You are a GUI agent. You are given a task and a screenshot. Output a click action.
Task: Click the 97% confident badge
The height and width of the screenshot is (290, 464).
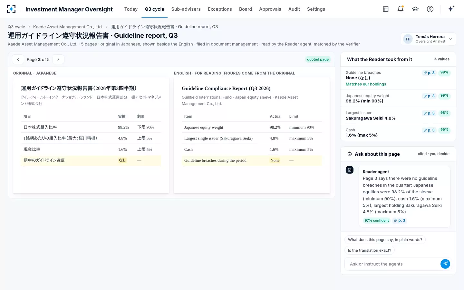click(377, 220)
